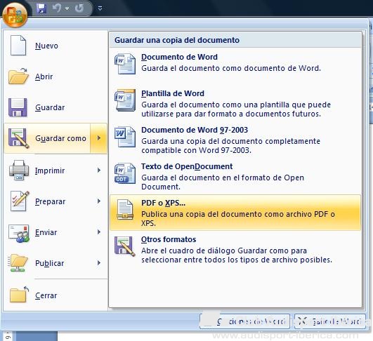Click text 'compatible con Word 97-2003.'
The width and height of the screenshot is (373, 341).
click(196, 150)
